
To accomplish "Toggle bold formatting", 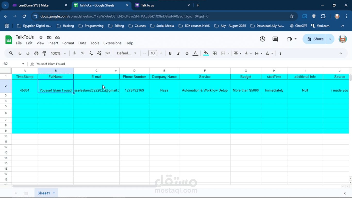I will pyautogui.click(x=170, y=53).
